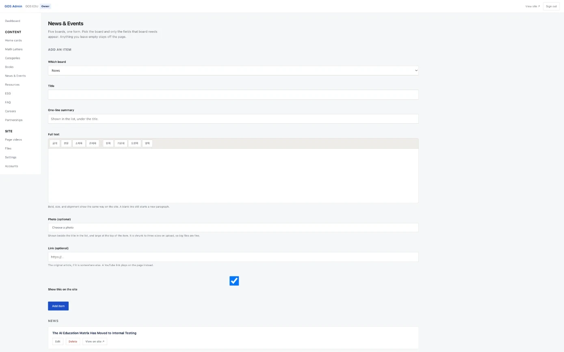The image size is (564, 352).
Task: Center text with 가운데 button
Action: (x=121, y=143)
